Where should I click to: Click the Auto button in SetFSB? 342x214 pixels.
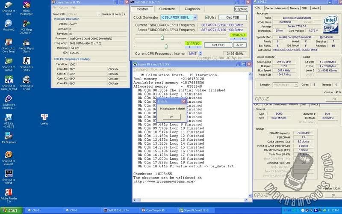click(x=240, y=45)
